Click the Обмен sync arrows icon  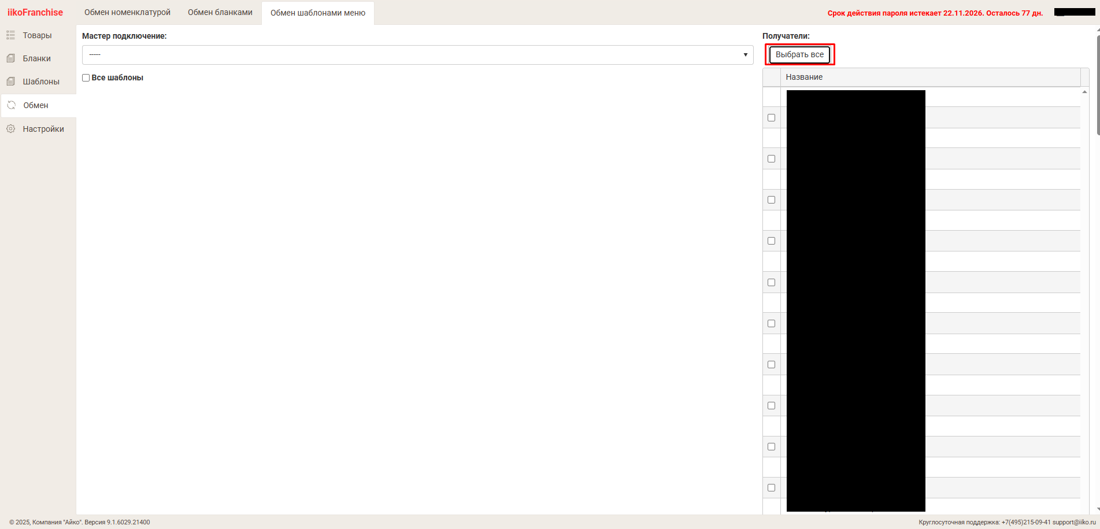pos(11,105)
